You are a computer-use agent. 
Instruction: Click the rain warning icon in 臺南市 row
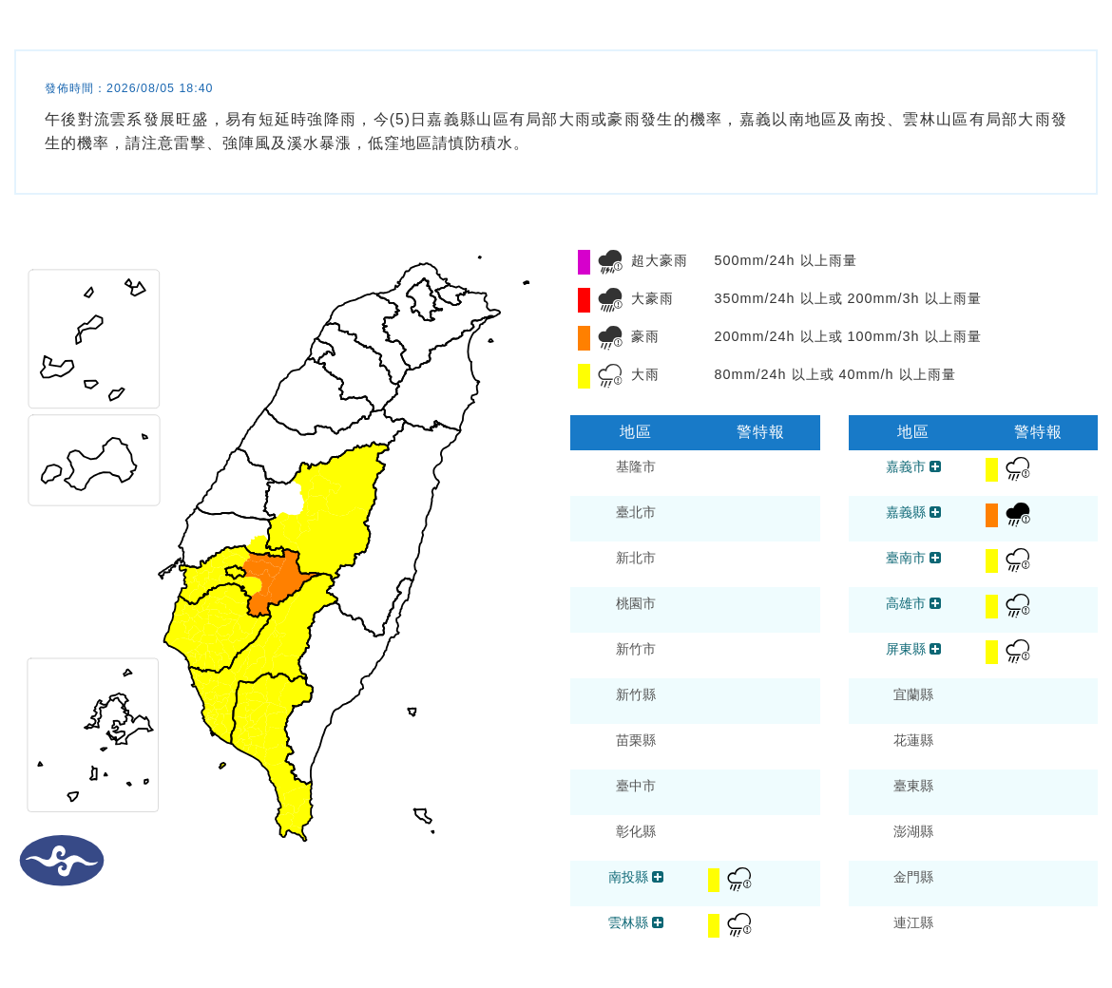click(1018, 560)
